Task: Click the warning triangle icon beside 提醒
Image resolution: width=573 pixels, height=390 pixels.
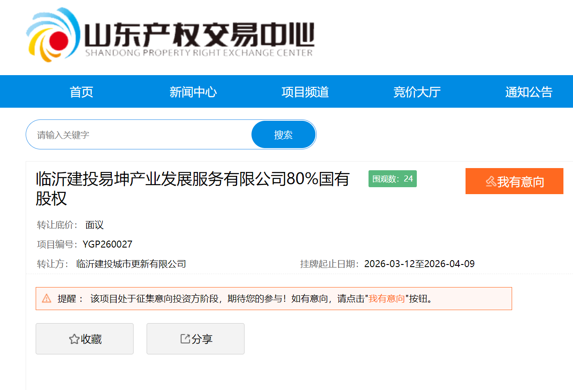Action: 47,298
